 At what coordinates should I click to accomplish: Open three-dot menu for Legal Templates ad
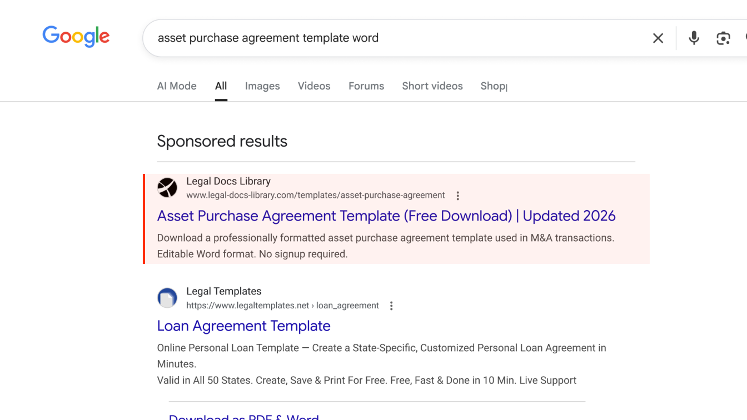391,306
